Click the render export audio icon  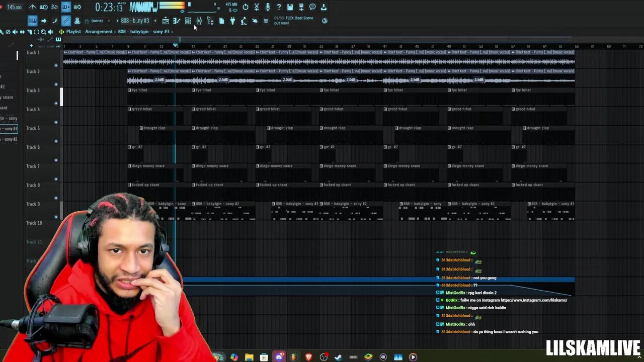click(x=301, y=7)
